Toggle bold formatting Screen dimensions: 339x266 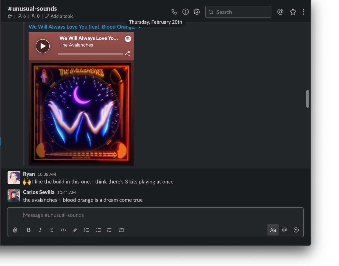[29, 230]
